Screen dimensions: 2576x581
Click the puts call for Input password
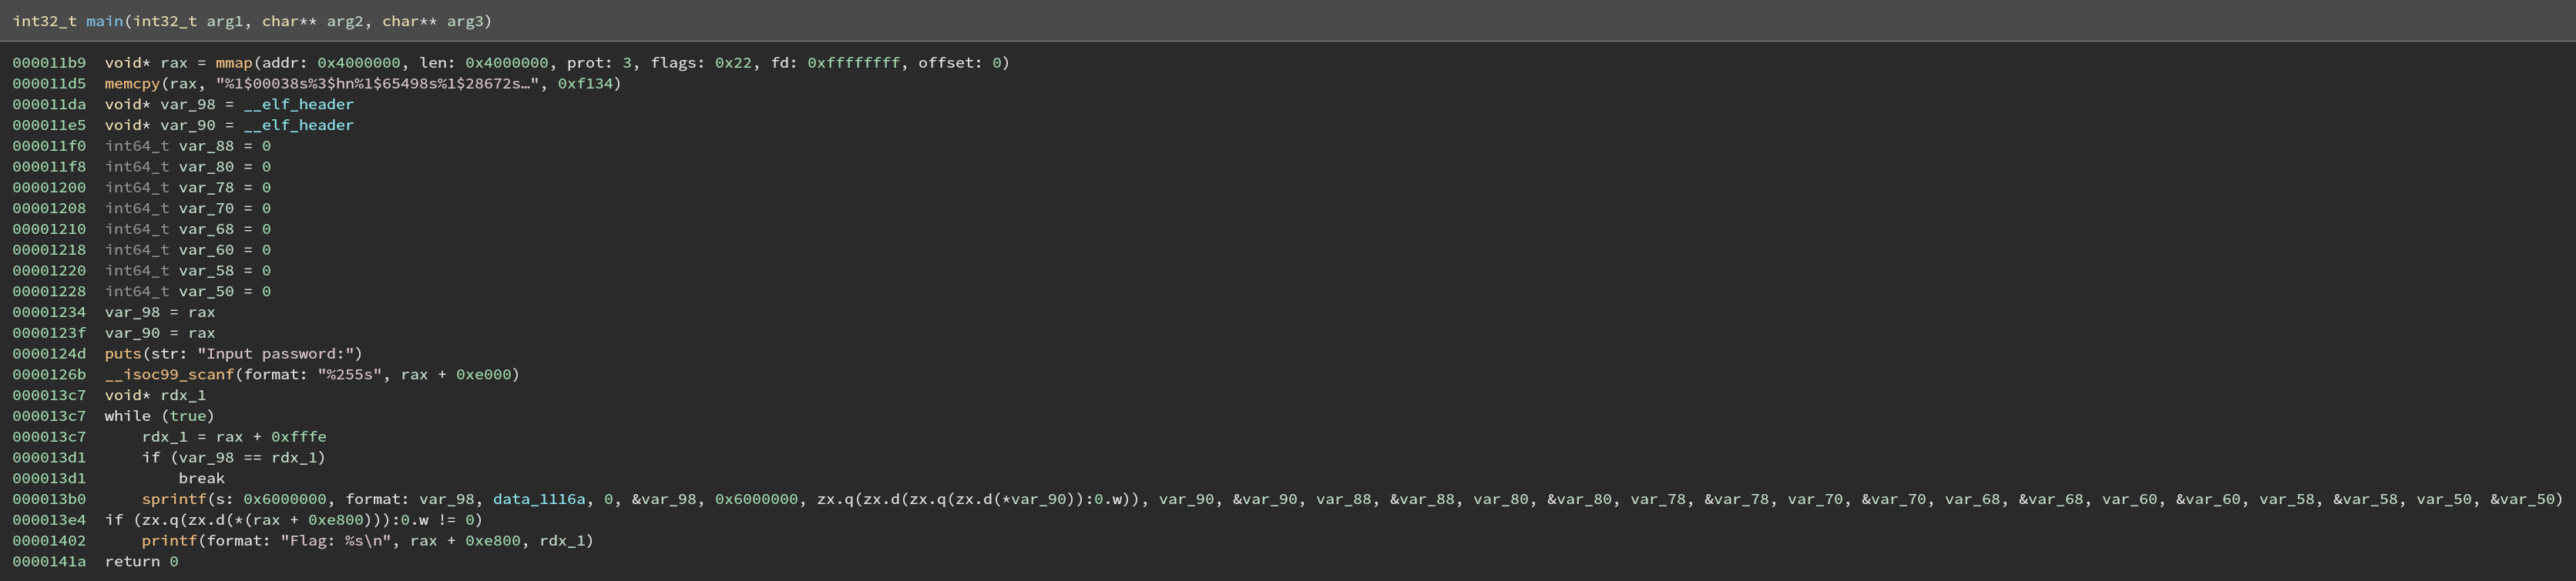(x=123, y=355)
